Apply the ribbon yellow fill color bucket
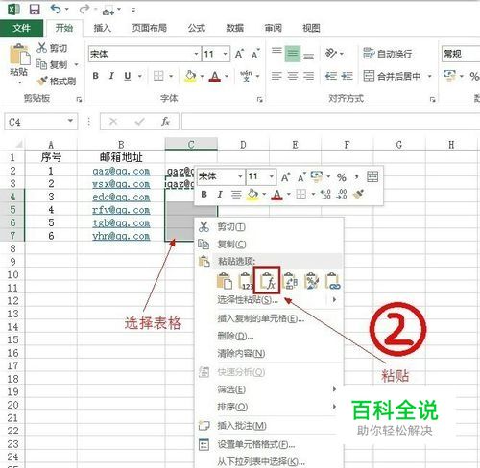This screenshot has height=468, width=480. pyautogui.click(x=190, y=76)
